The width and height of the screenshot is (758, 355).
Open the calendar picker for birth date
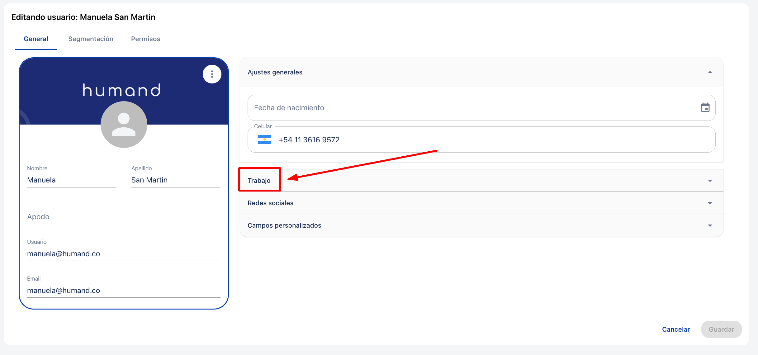click(x=705, y=108)
